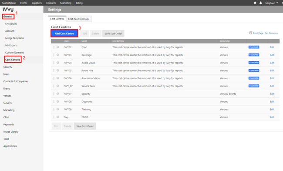Select the Audio Visual radio button
Viewport: 283px width, 171px height.
click(58, 63)
